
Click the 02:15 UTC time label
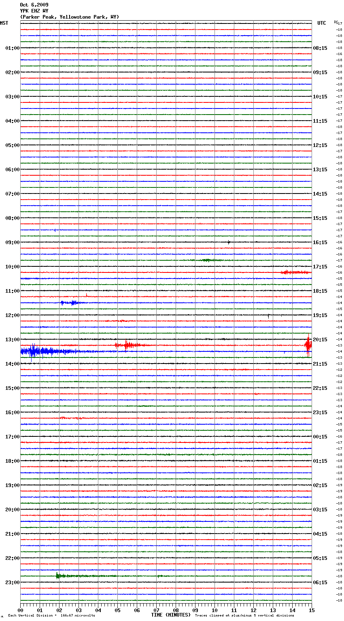320,485
